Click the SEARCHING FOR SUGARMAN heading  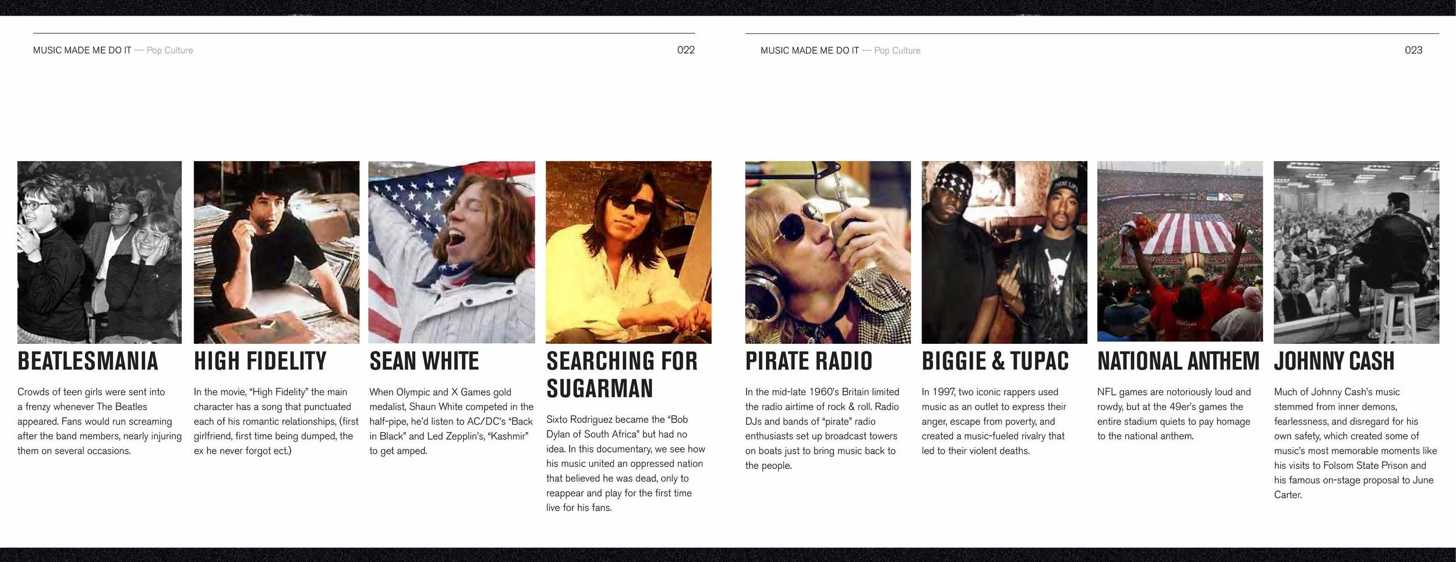[622, 375]
